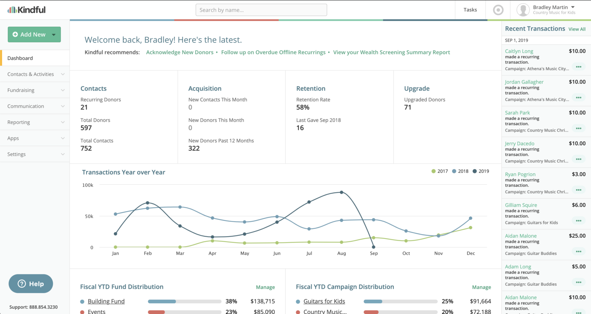The image size is (591, 314).
Task: Click New Donors Past 12 Months value 322
Action: point(194,148)
